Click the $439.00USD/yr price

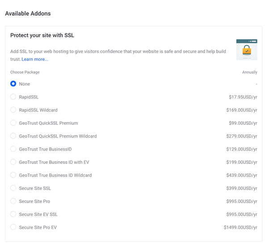[242, 175]
